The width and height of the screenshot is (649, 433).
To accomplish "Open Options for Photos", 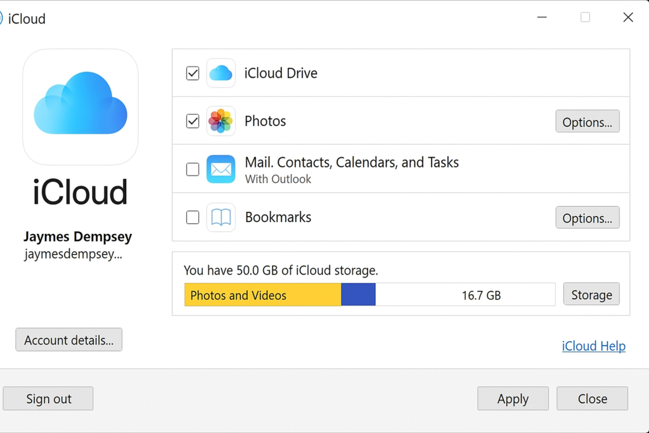I will (587, 122).
